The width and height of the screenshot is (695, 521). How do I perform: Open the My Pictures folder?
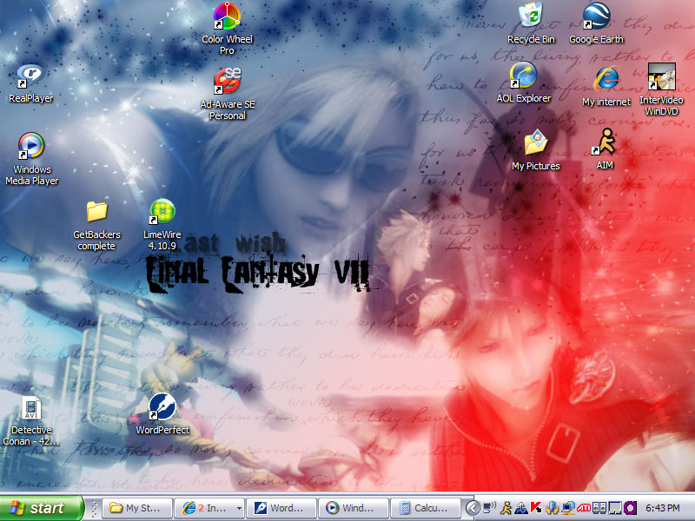[536, 143]
